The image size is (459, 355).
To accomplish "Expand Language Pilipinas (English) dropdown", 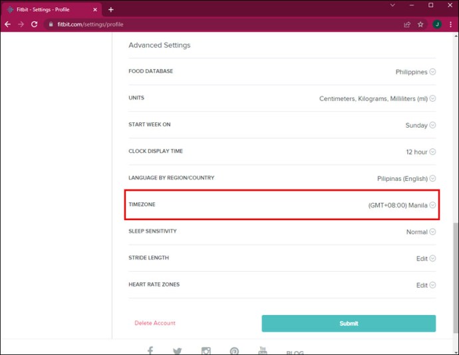I will (x=432, y=178).
